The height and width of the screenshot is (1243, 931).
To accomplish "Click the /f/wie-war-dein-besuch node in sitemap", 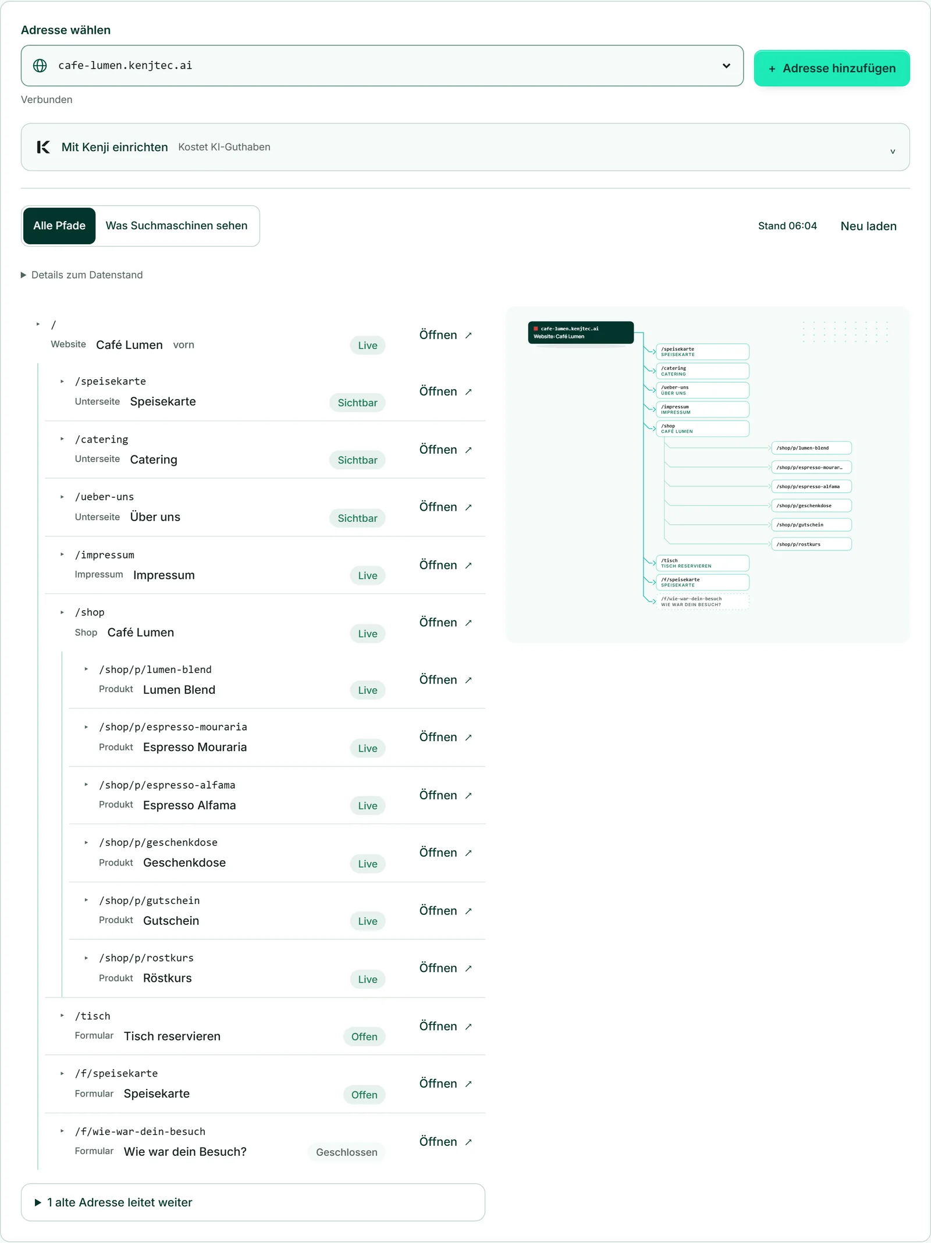I will click(x=702, y=602).
